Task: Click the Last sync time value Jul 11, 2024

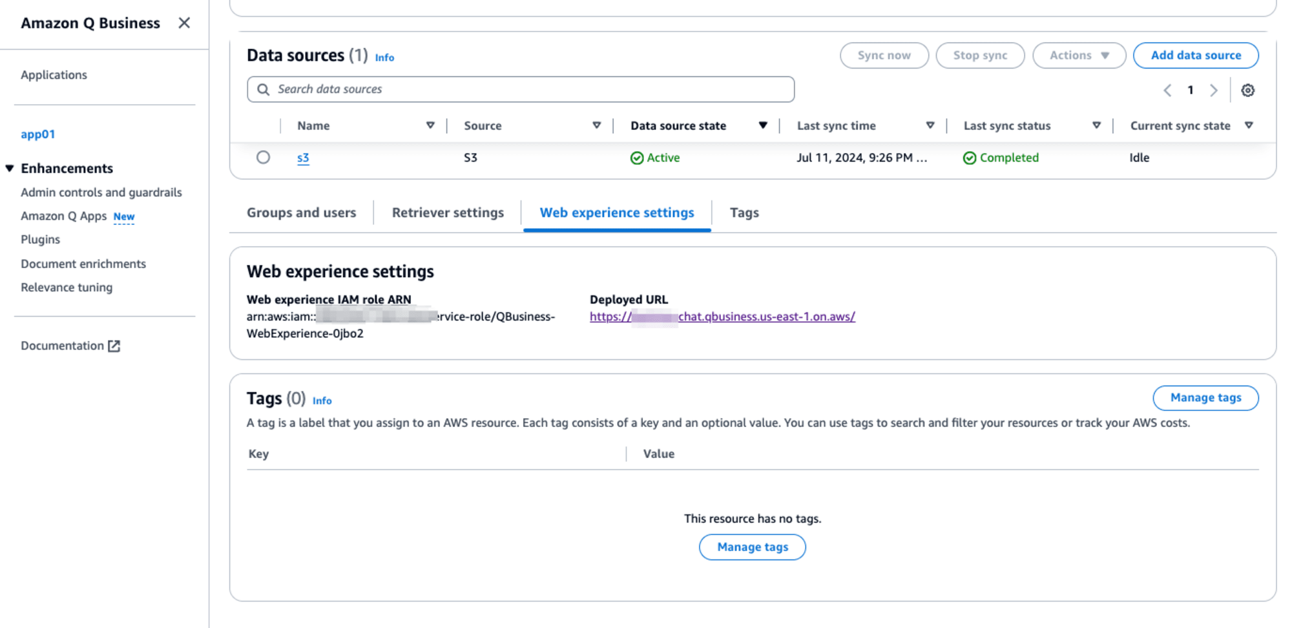Action: pyautogui.click(x=862, y=158)
